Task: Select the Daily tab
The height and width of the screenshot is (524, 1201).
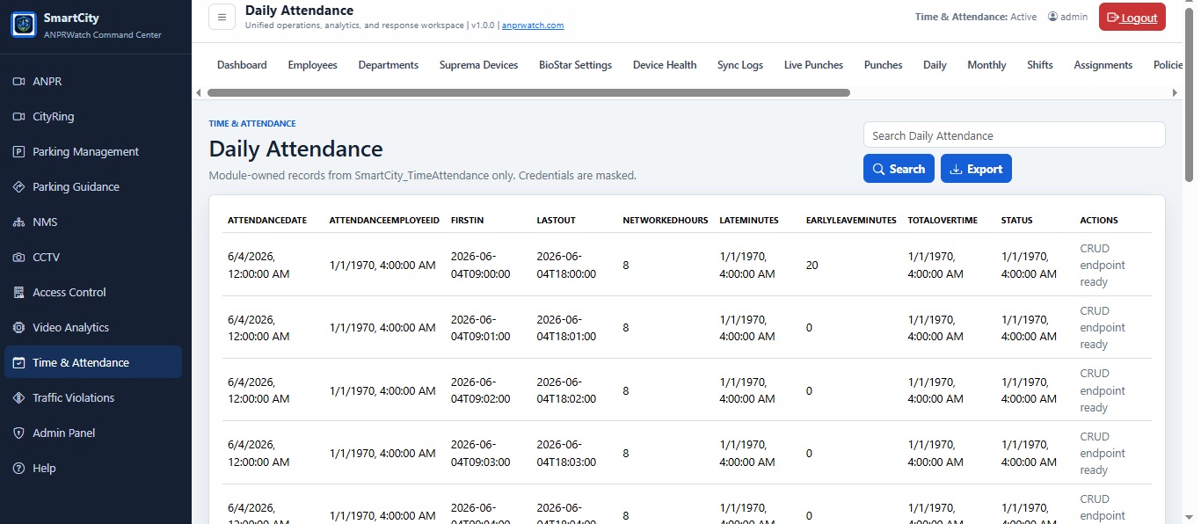Action: [x=935, y=65]
